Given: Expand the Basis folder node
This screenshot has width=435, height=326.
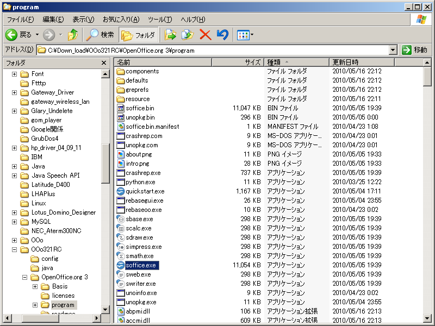Looking at the screenshot, I should 35,287.
